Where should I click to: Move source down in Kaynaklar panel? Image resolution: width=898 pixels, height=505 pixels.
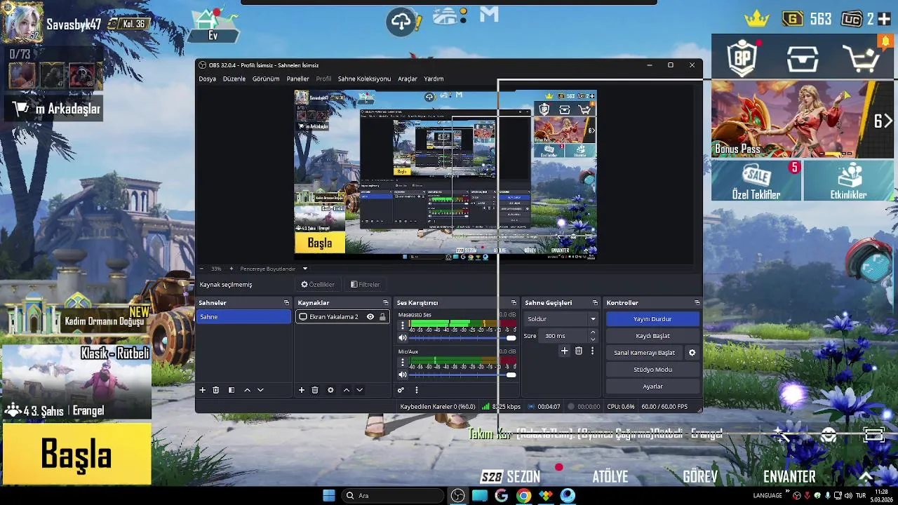pos(359,390)
